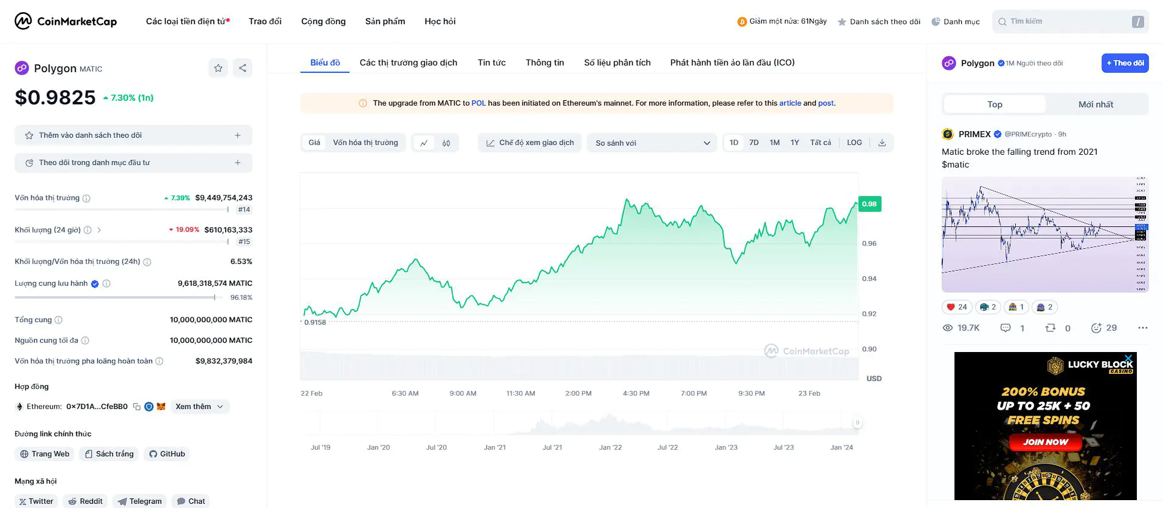
Task: Open info icon for Tổng cung
Action: pyautogui.click(x=58, y=320)
